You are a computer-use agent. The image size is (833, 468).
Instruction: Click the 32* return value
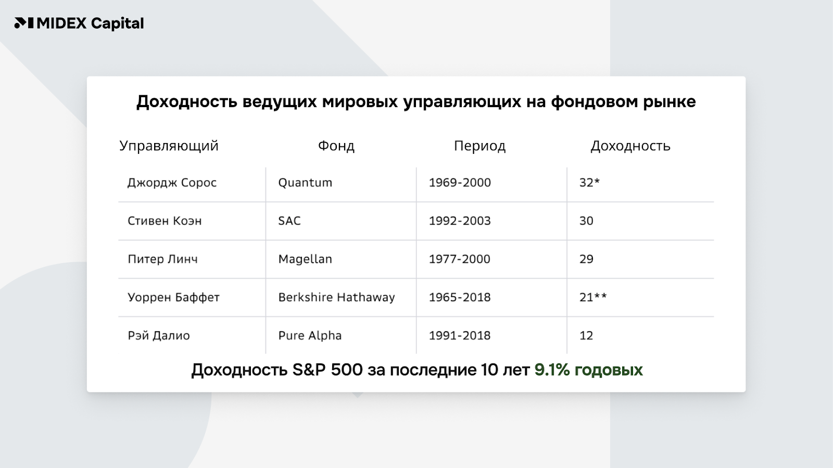(x=589, y=183)
